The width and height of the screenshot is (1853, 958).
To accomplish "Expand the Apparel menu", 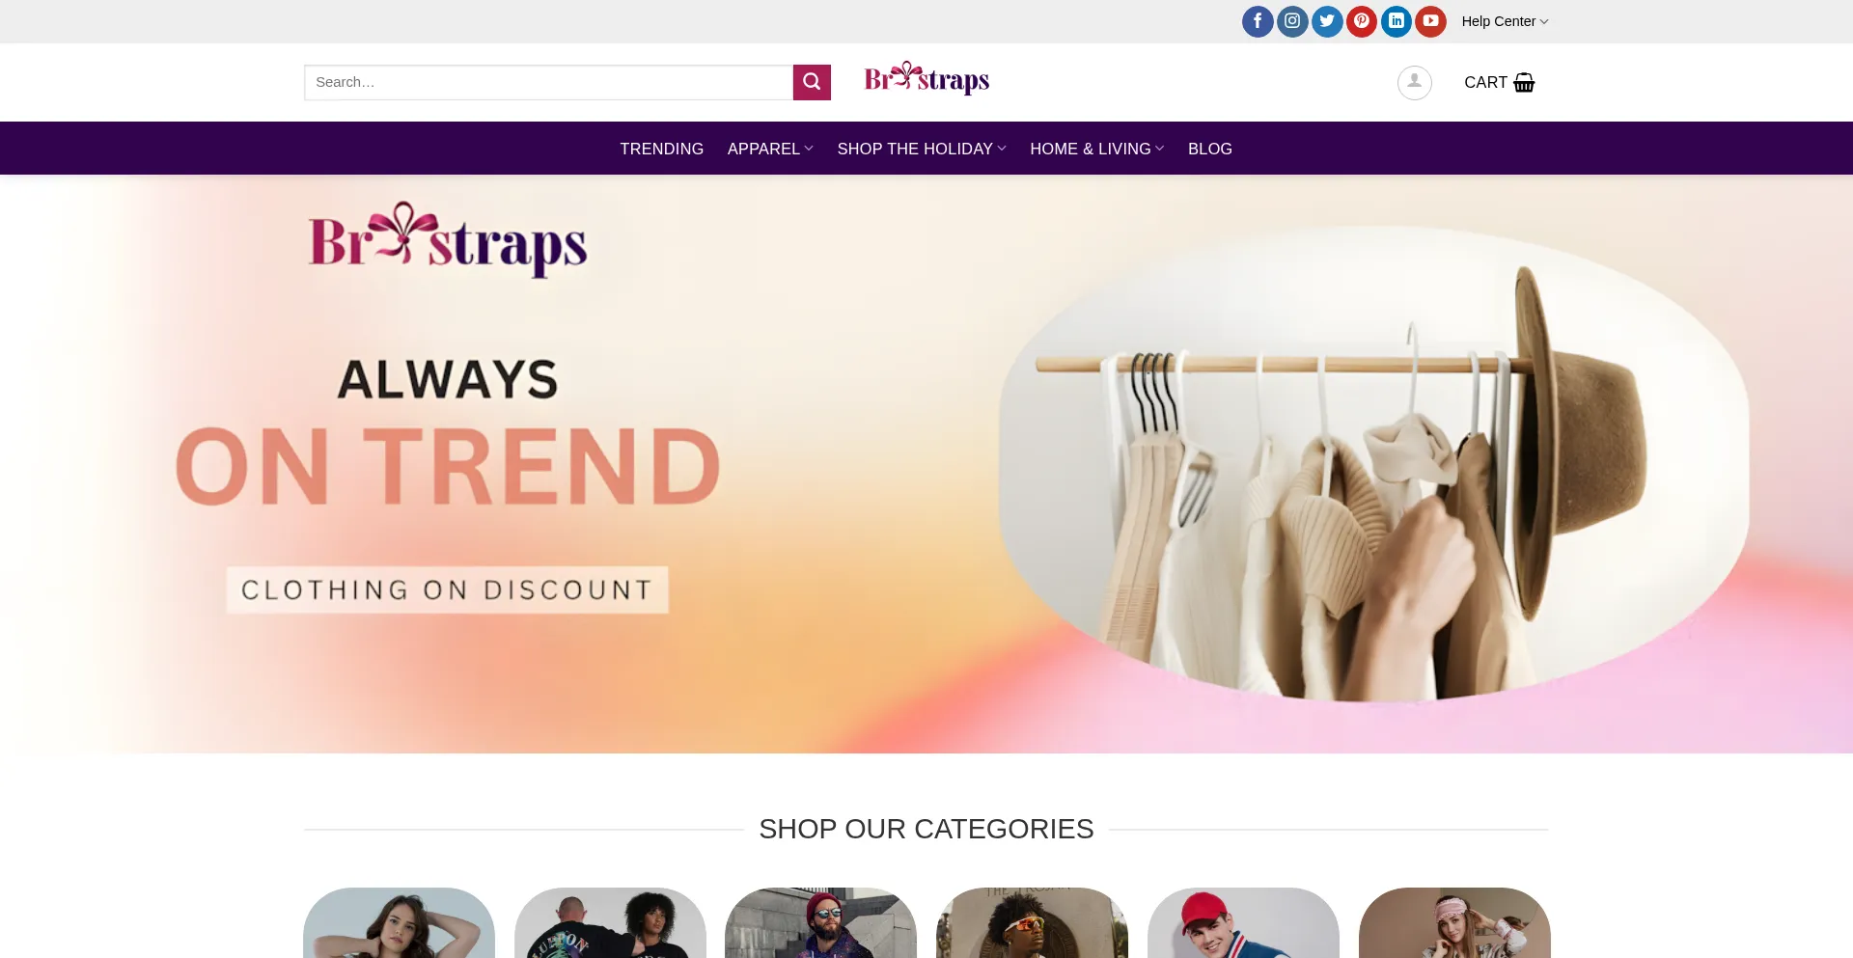I will [770, 149].
